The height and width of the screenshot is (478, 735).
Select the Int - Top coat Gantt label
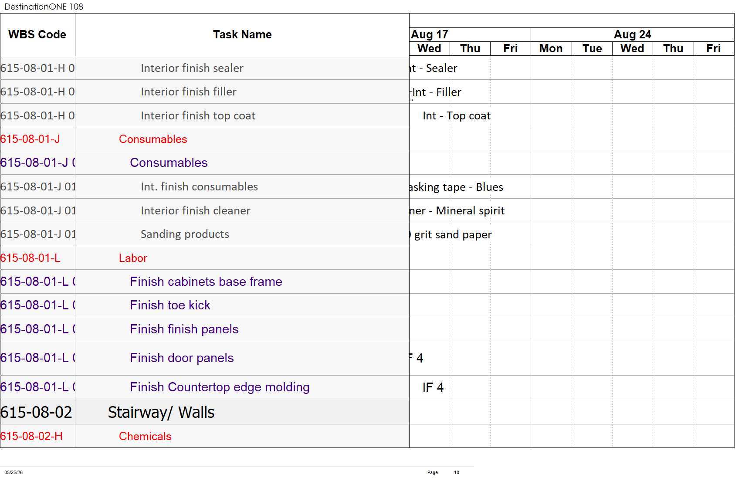(457, 115)
